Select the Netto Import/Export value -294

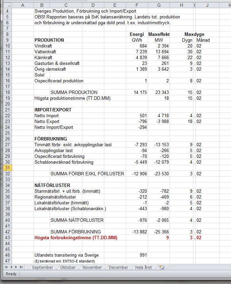pos(142,127)
